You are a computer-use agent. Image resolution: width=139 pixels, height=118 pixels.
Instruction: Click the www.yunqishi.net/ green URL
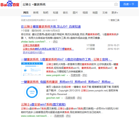click(x=56, y=75)
